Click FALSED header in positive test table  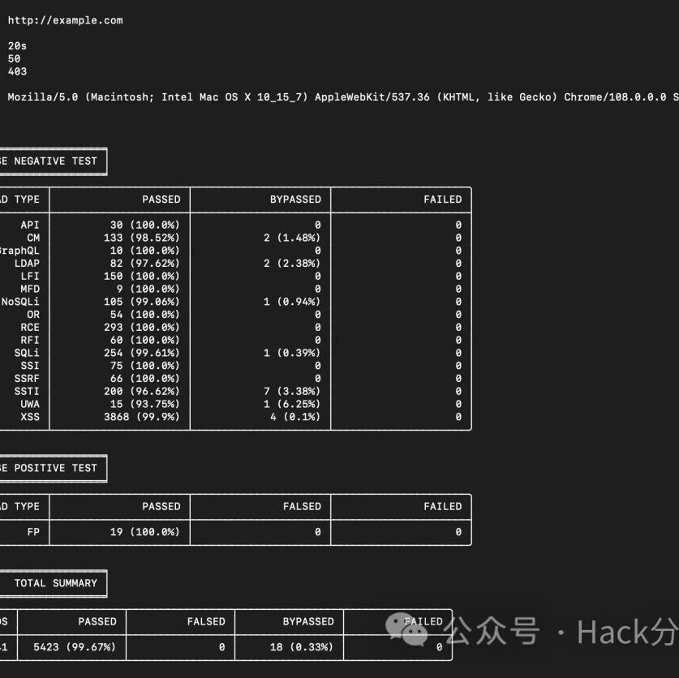pyautogui.click(x=303, y=507)
